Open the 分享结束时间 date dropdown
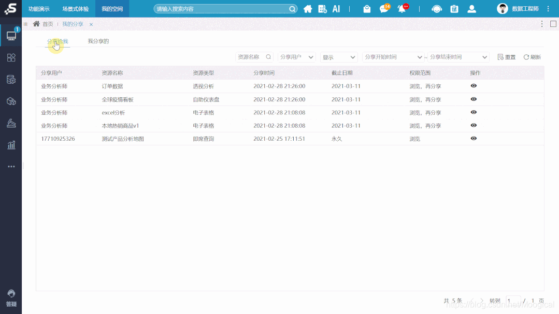Screen dimensions: 559x314 [458, 57]
